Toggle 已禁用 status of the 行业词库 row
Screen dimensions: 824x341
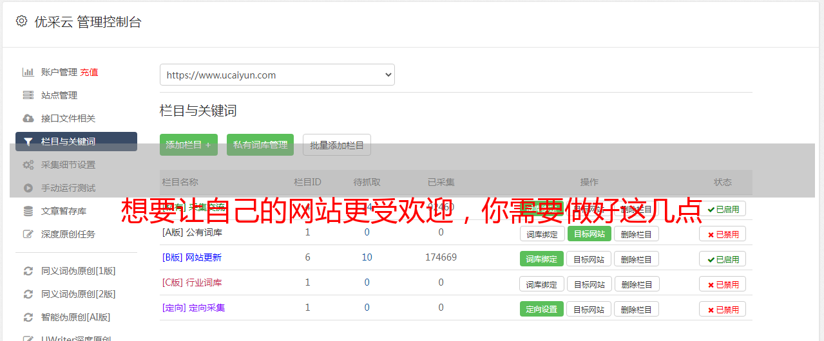point(722,284)
